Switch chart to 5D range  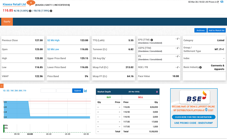click(x=8, y=91)
